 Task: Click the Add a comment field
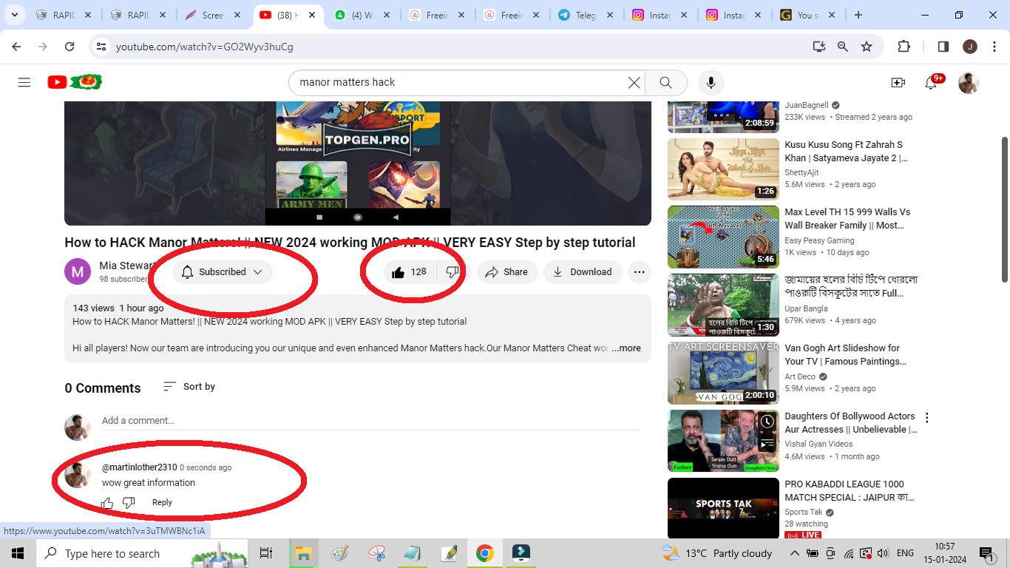click(x=371, y=421)
